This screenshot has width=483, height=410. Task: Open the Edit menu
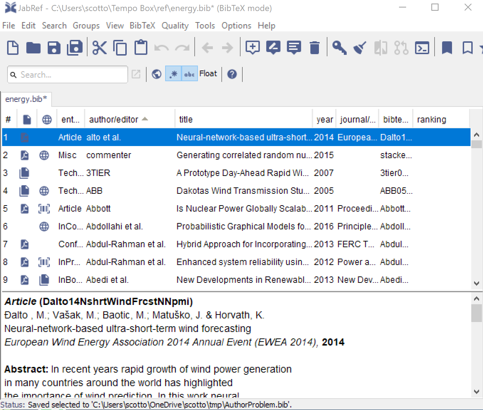point(28,26)
